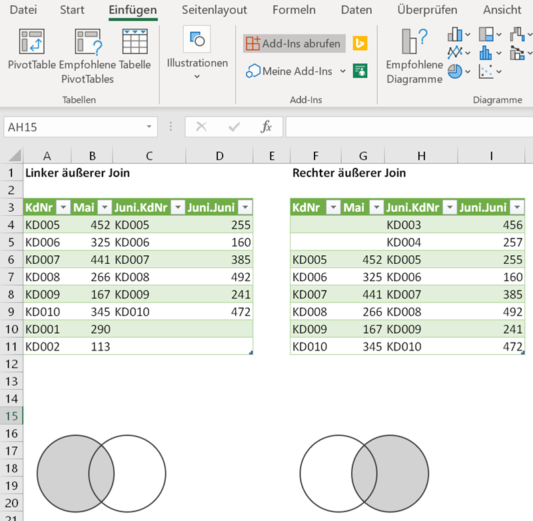Open Empfohlene PivotTables
Viewport: 533px width, 521px height.
point(87,42)
